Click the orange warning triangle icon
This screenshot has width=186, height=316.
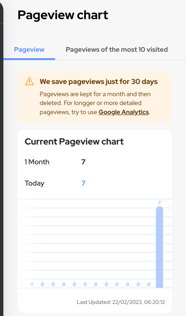[x=30, y=81]
